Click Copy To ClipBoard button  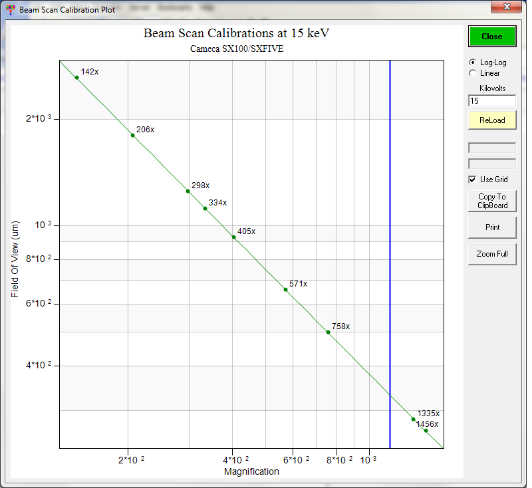pos(492,201)
